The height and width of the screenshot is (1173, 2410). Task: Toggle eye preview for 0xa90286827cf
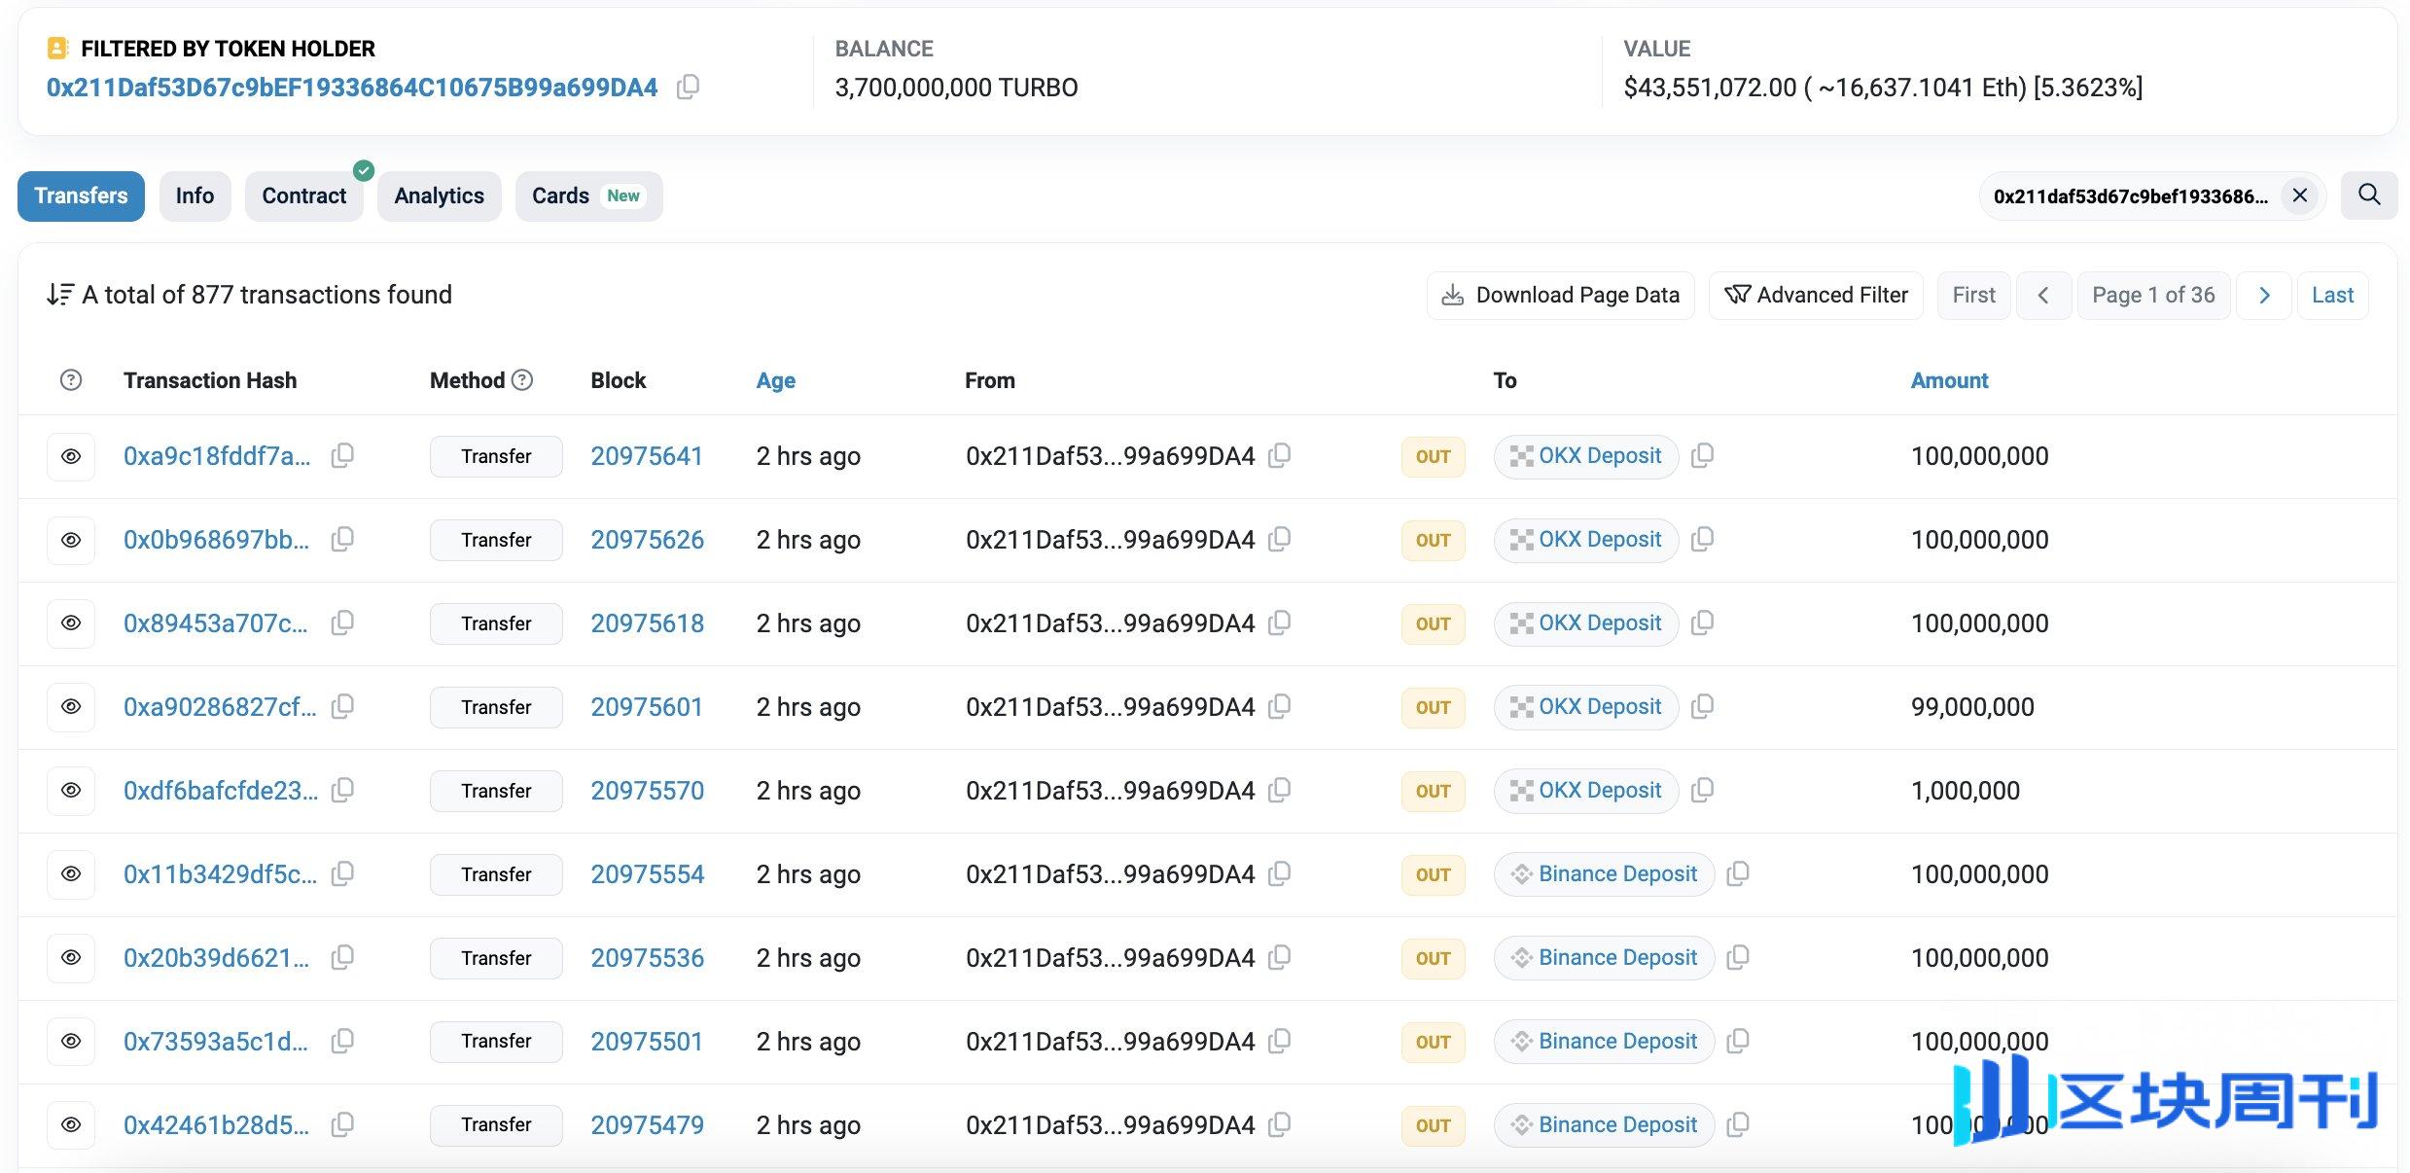coord(71,707)
